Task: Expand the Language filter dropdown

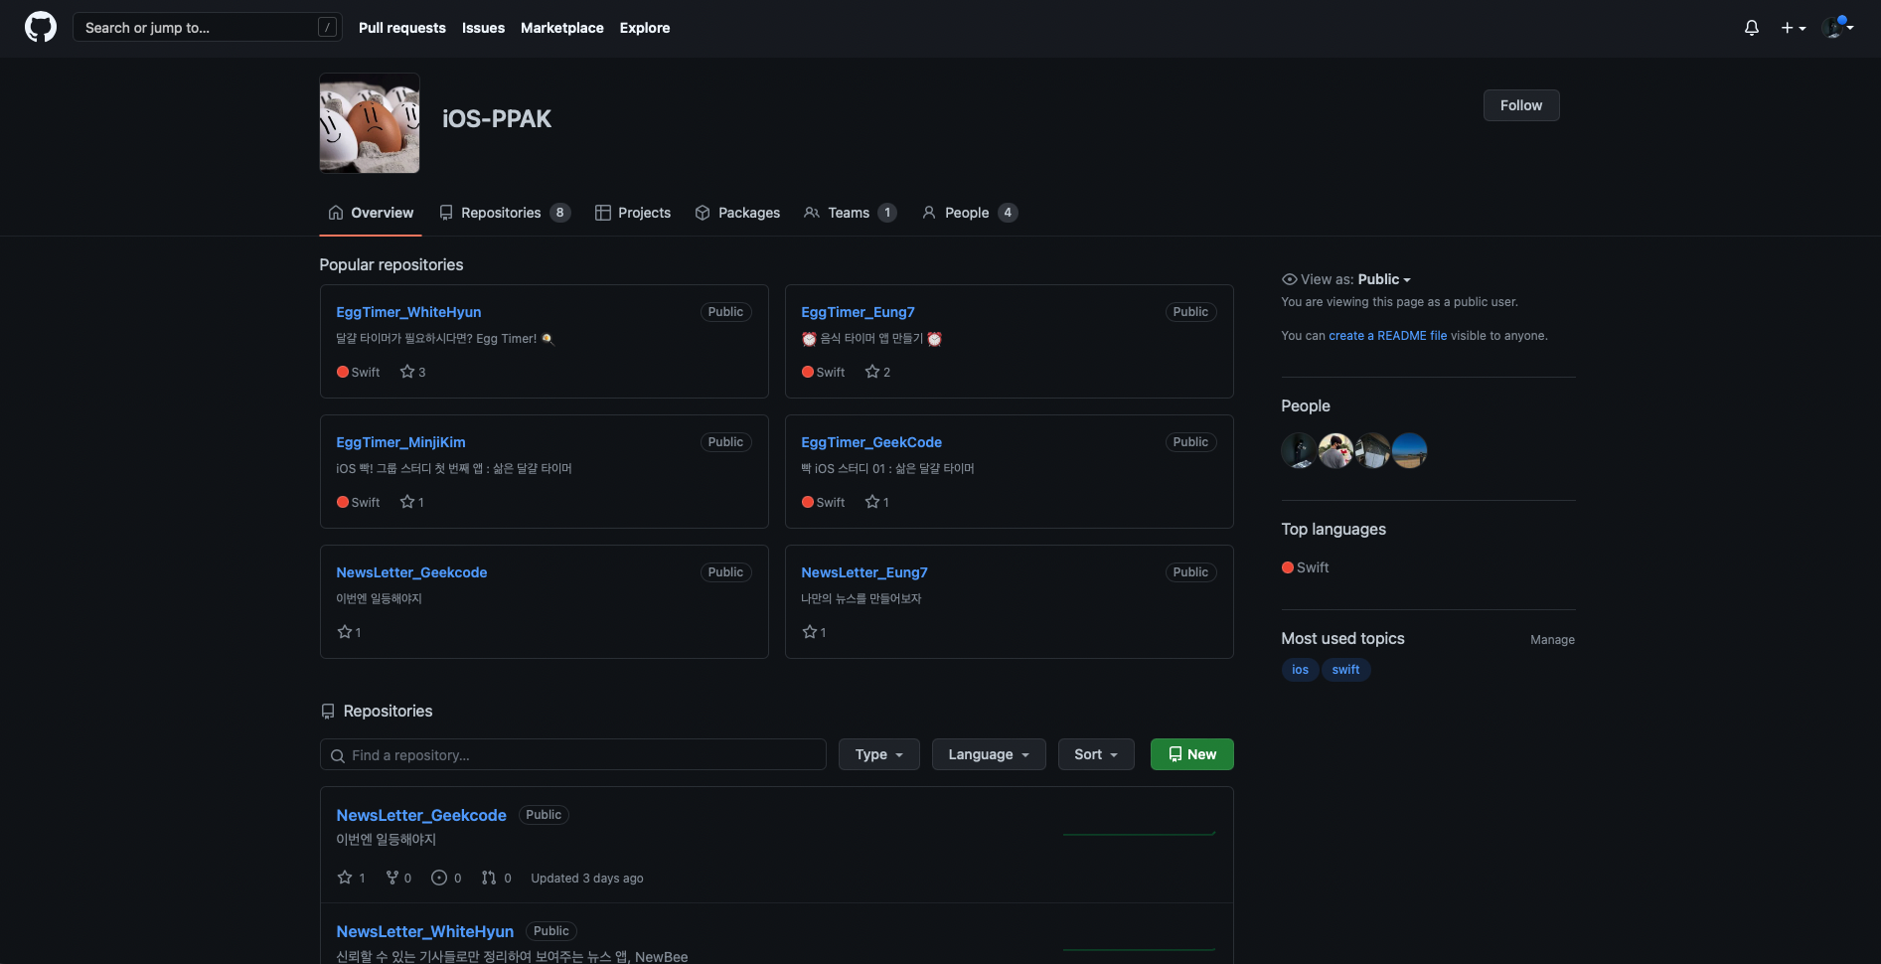Action: click(989, 754)
